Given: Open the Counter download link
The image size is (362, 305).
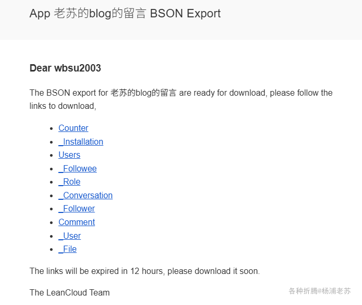Looking at the screenshot, I should click(x=73, y=128).
